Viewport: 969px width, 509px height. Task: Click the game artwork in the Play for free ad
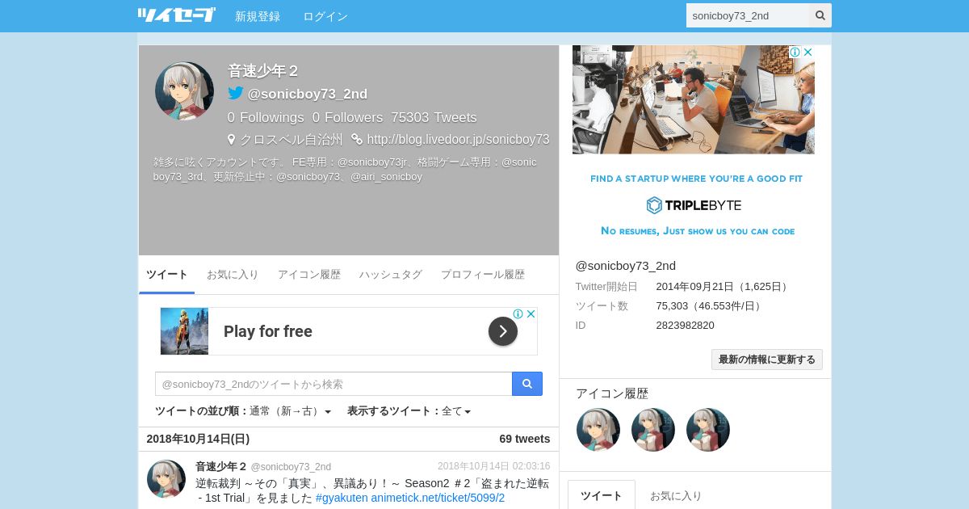point(184,331)
